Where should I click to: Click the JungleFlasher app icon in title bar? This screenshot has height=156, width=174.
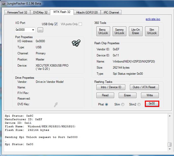(4, 4)
